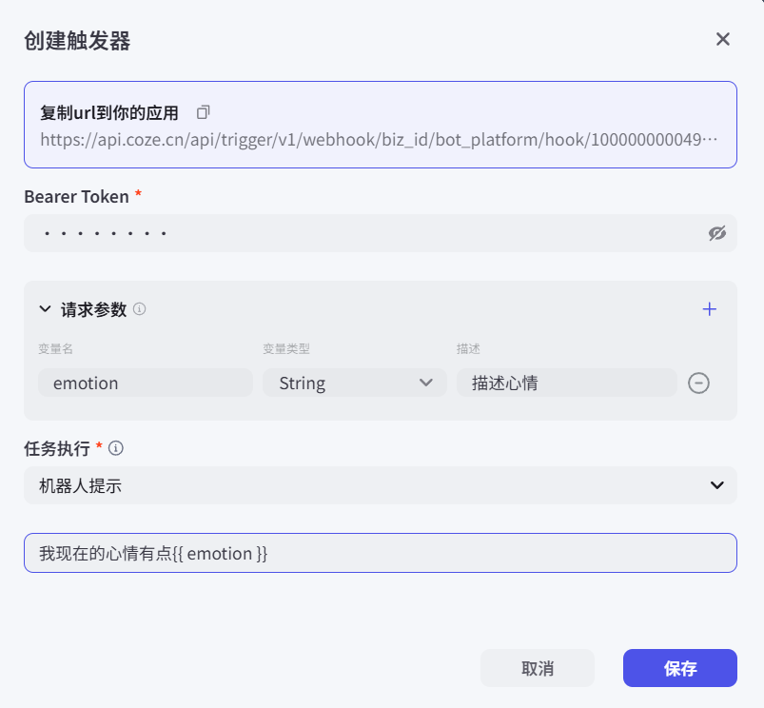The height and width of the screenshot is (708, 764).
Task: Click the 请求参数 section title
Action: coord(93,309)
